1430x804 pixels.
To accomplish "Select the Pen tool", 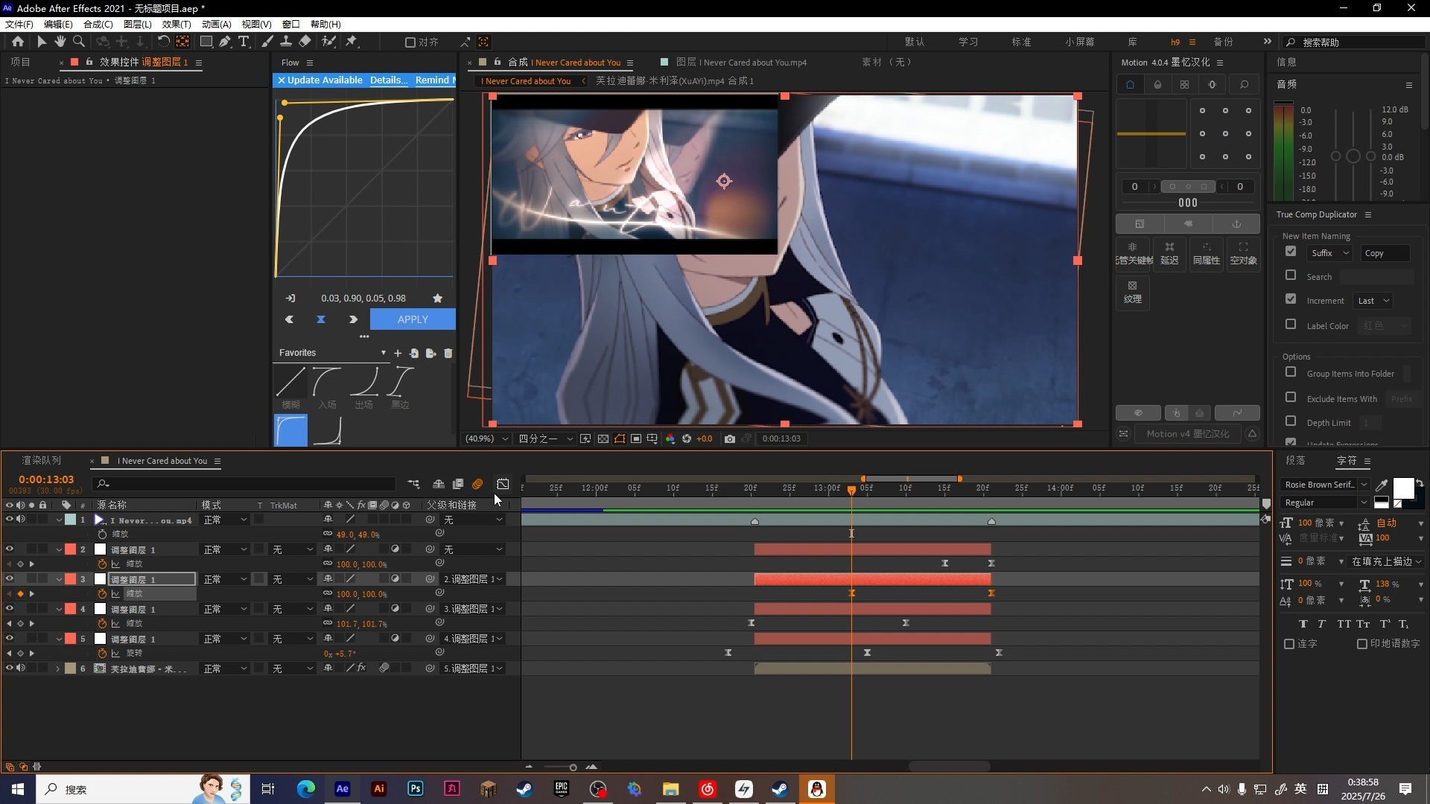I will tap(225, 42).
